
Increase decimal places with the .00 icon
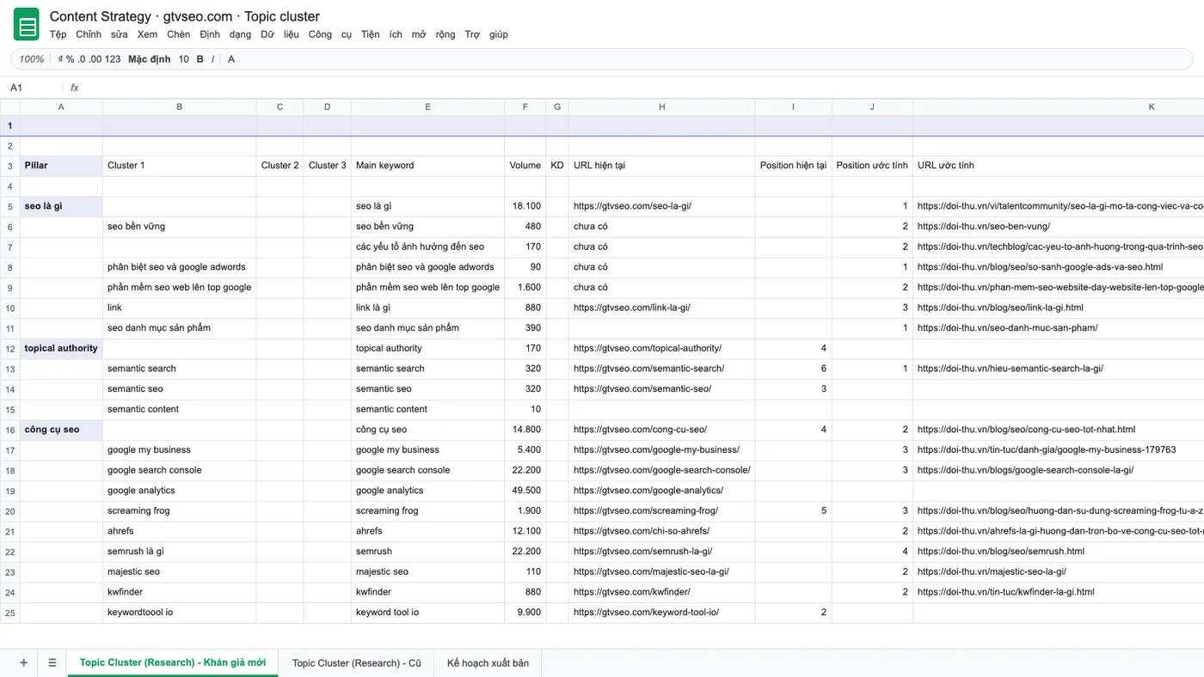(95, 59)
